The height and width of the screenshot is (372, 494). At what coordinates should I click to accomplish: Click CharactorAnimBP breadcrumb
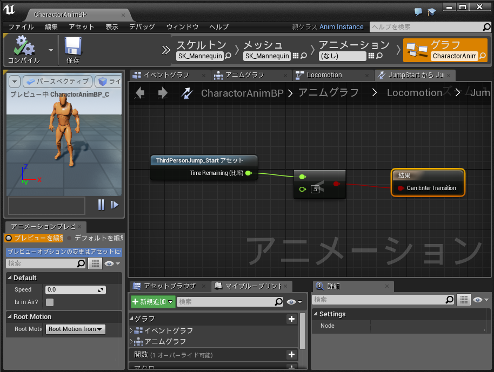pos(242,93)
